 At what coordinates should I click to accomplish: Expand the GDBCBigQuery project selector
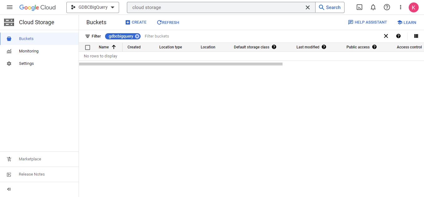[93, 7]
